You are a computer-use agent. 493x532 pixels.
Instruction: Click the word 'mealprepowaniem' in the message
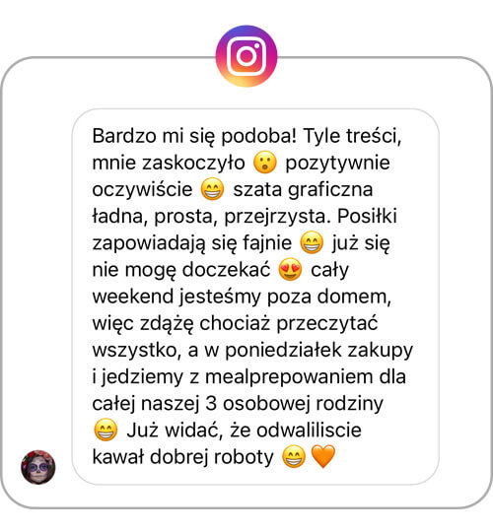289,377
